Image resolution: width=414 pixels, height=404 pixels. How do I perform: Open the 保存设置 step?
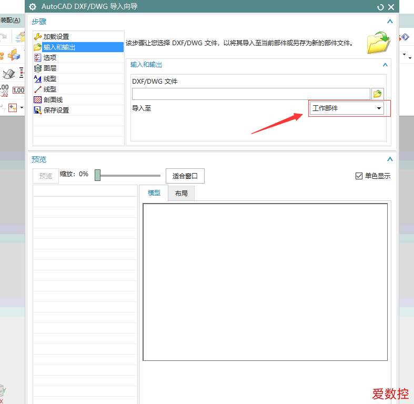click(78, 110)
